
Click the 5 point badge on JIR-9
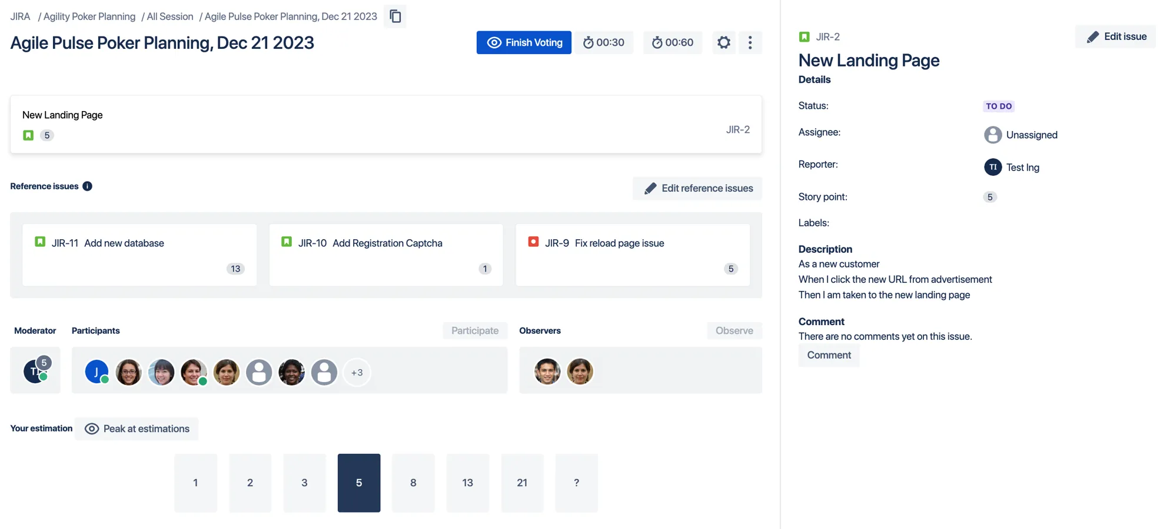point(731,269)
